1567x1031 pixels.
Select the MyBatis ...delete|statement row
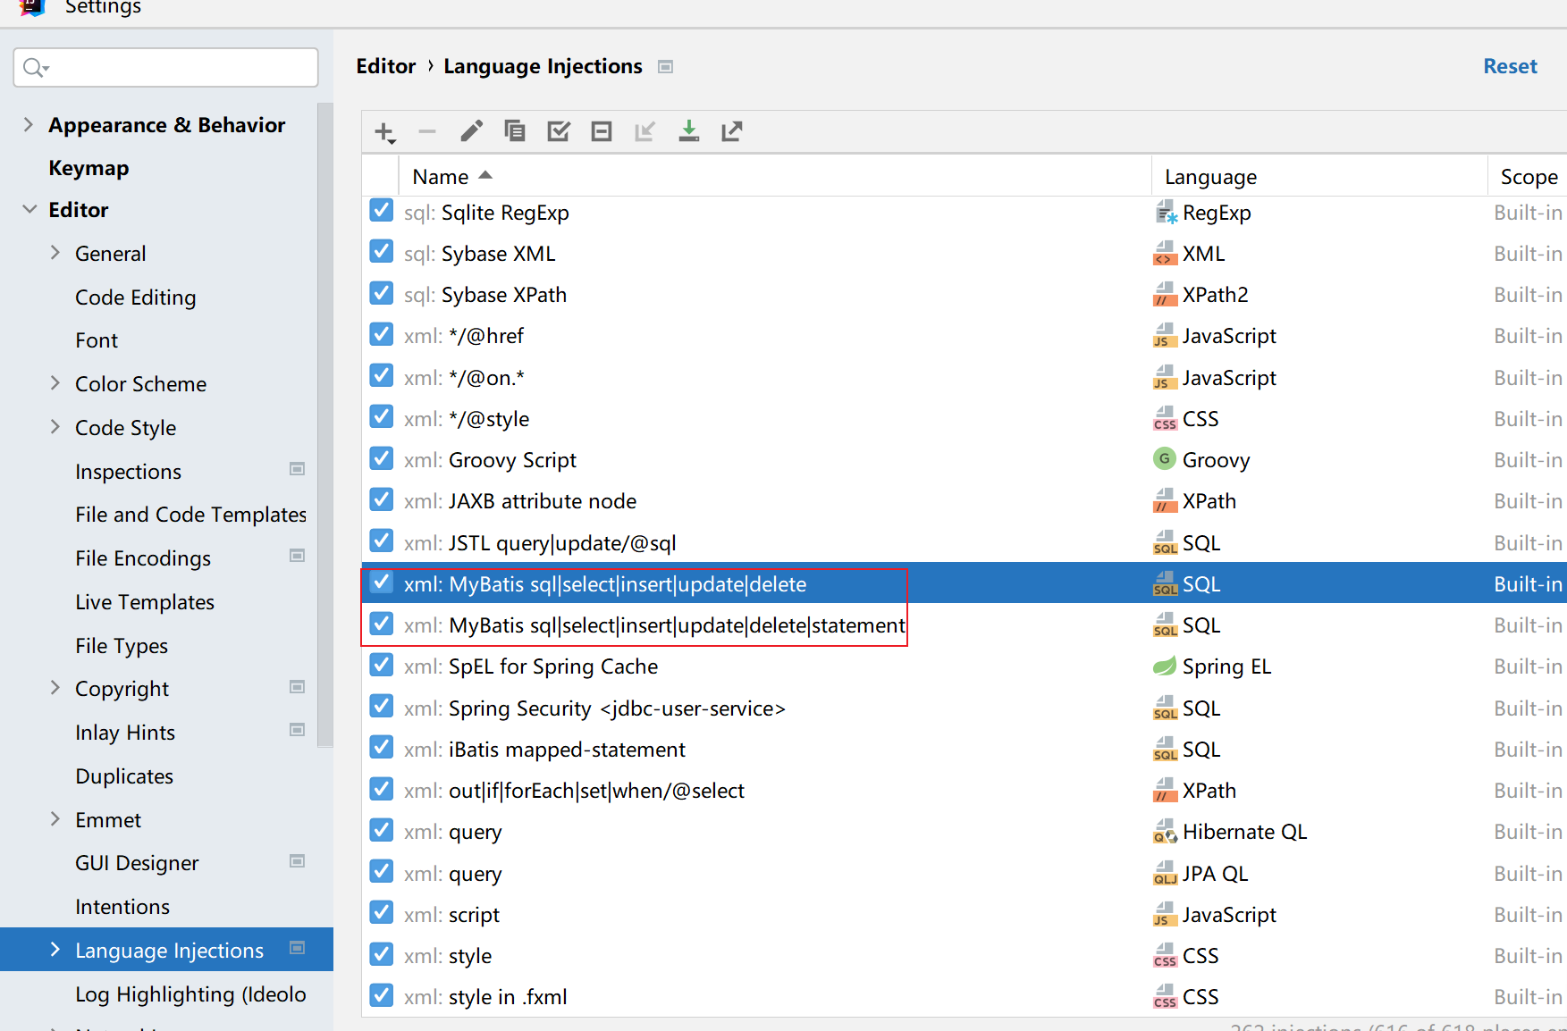pos(964,624)
